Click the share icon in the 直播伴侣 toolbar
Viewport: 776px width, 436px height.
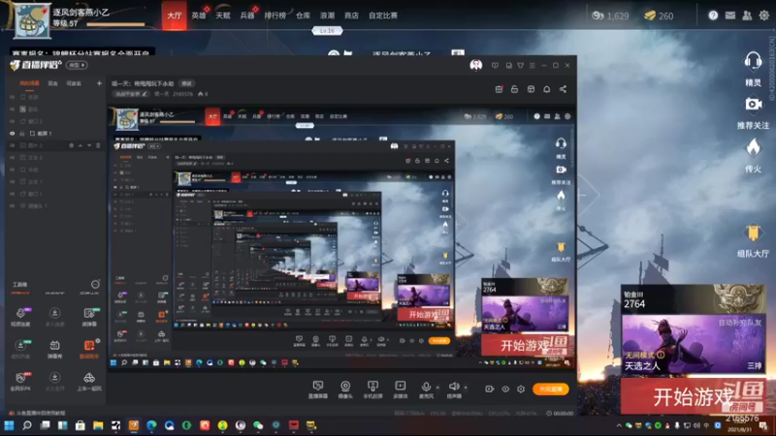coord(564,89)
